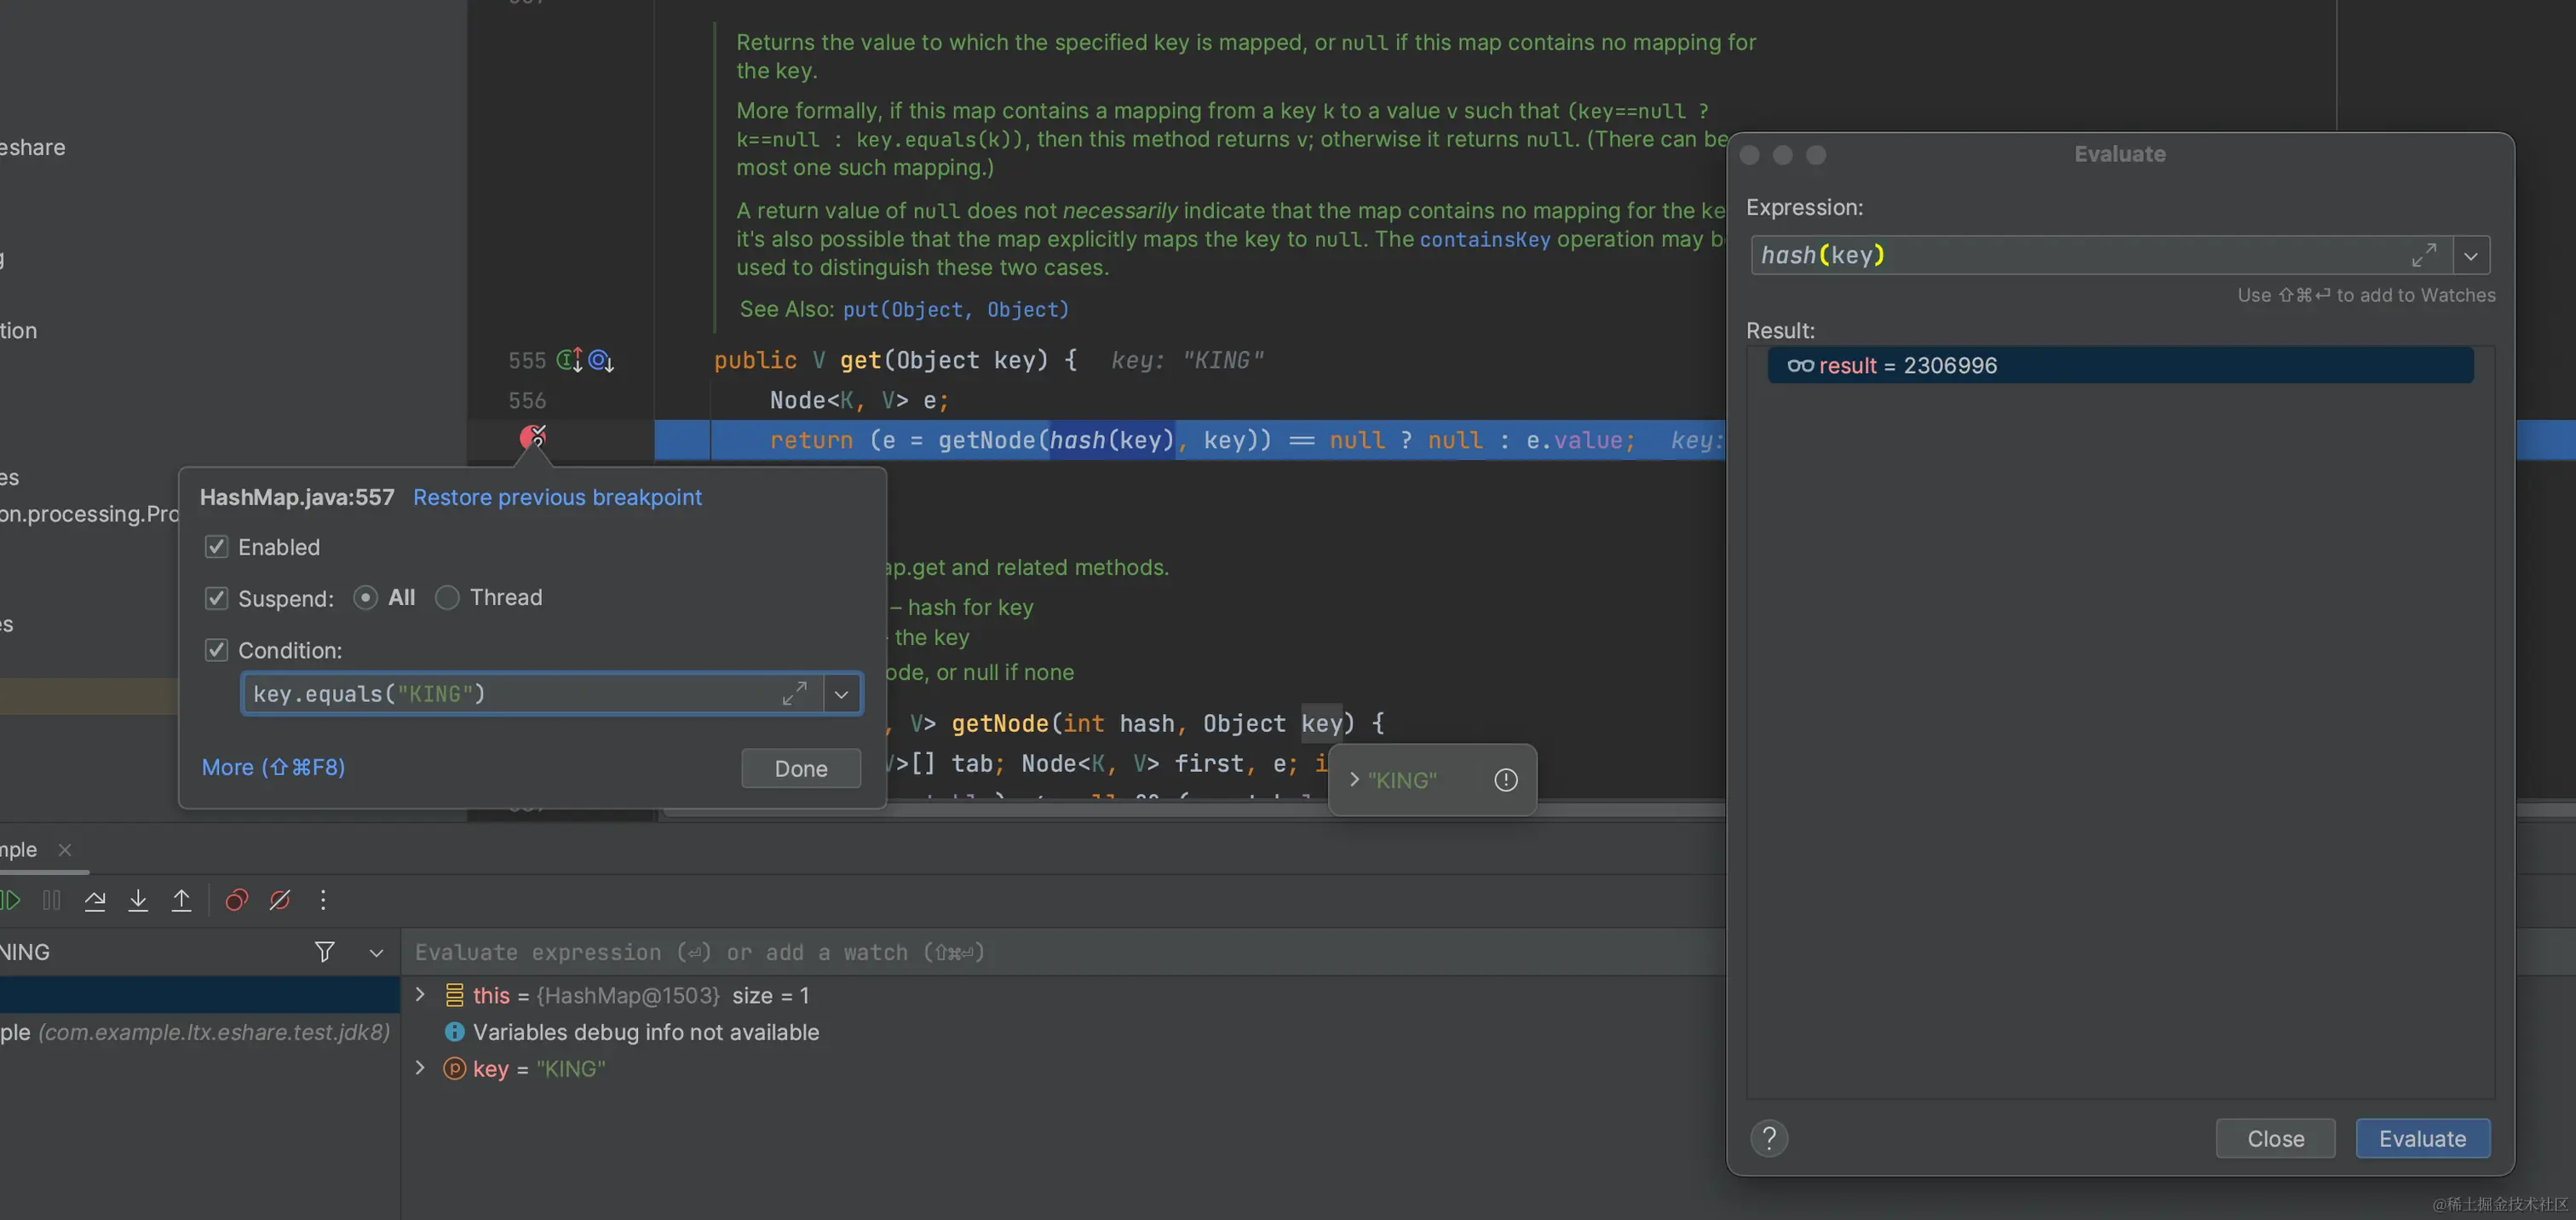Uncheck the Enabled breakpoint checkbox
This screenshot has width=2576, height=1220.
tap(216, 547)
